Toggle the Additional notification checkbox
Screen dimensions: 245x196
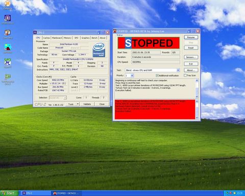(x=157, y=75)
